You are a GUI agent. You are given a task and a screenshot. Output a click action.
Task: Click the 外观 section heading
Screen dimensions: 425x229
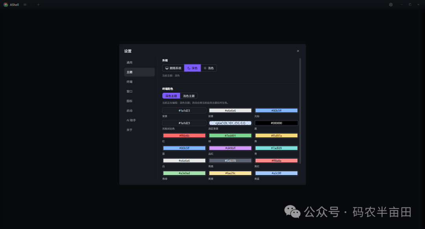point(165,61)
